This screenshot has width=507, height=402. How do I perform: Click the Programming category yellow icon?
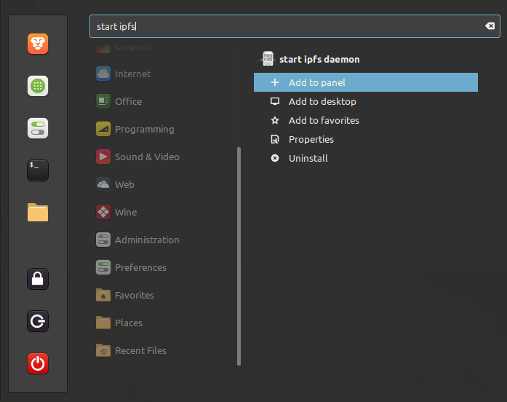[x=103, y=129]
